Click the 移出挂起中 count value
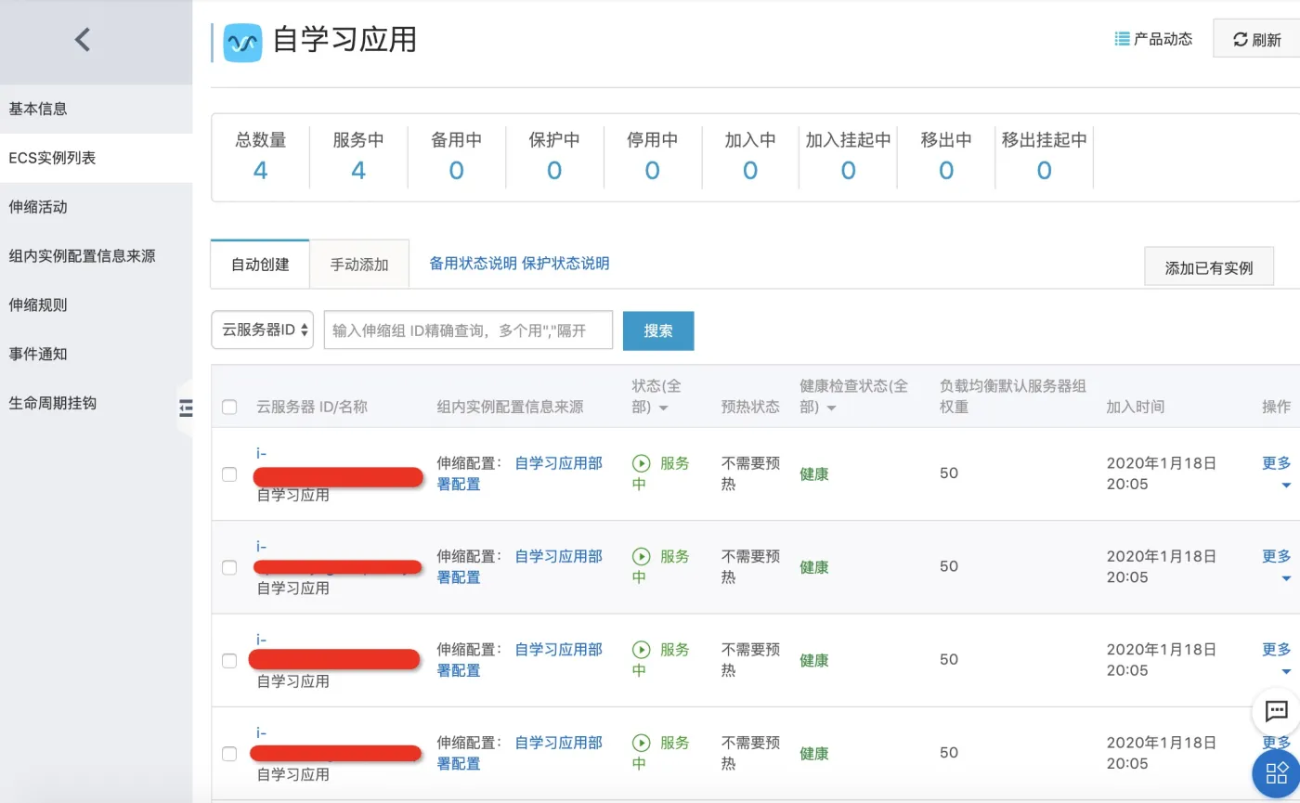Image resolution: width=1300 pixels, height=803 pixels. pyautogui.click(x=1044, y=171)
